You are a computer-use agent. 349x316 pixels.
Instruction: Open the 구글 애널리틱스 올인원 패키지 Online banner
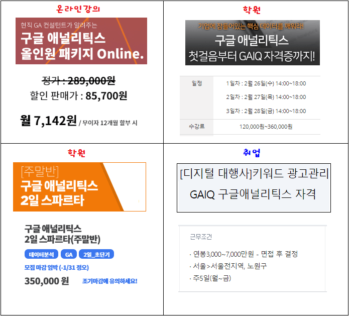(x=81, y=41)
